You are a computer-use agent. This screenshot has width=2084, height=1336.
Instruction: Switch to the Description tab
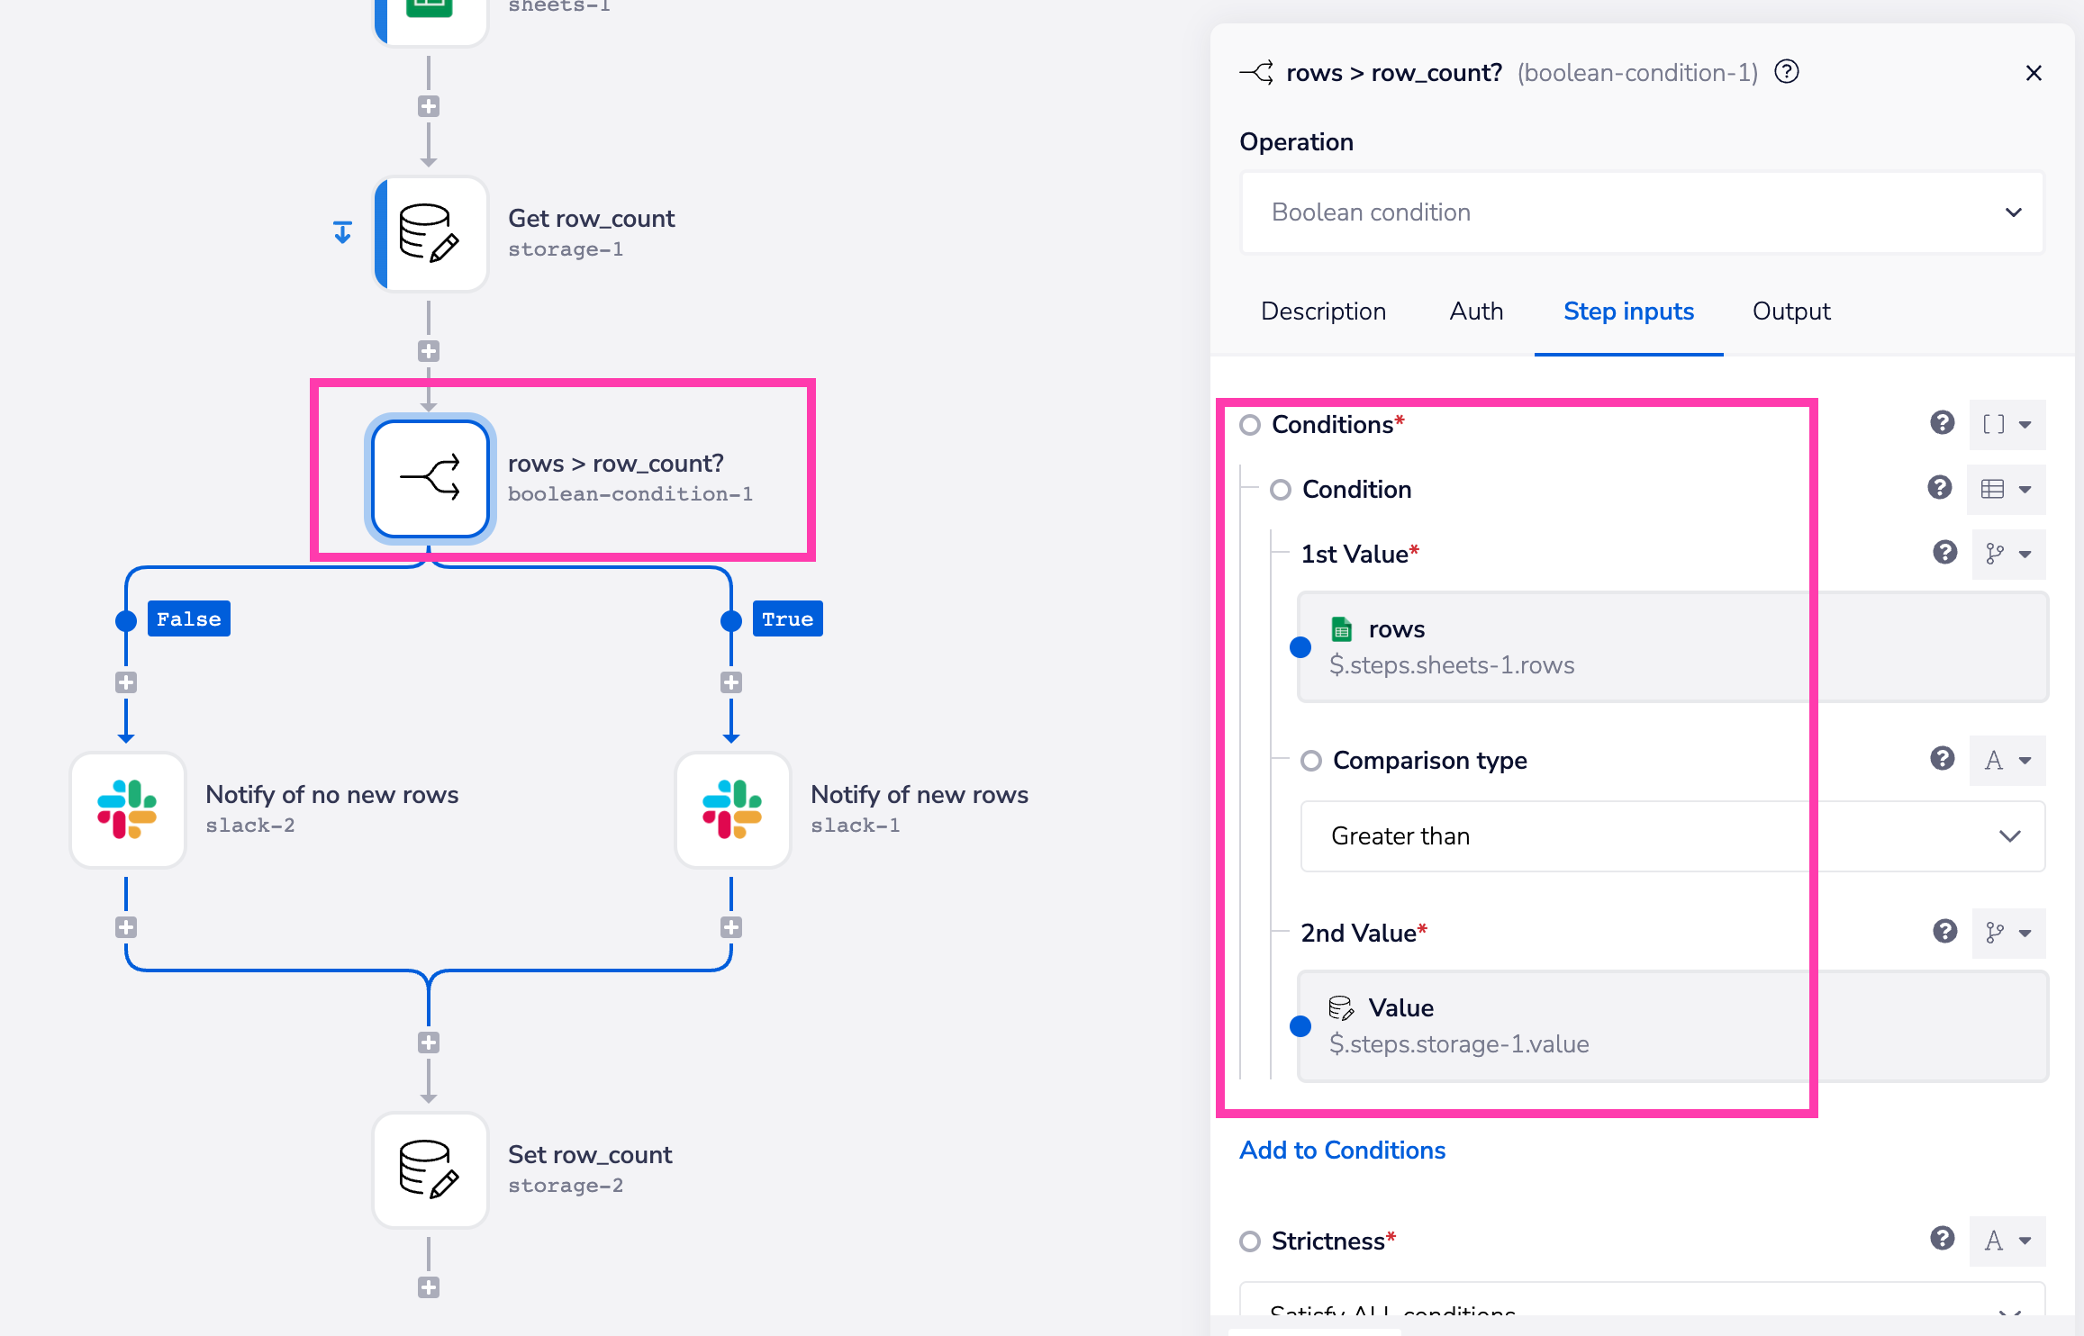click(x=1323, y=311)
